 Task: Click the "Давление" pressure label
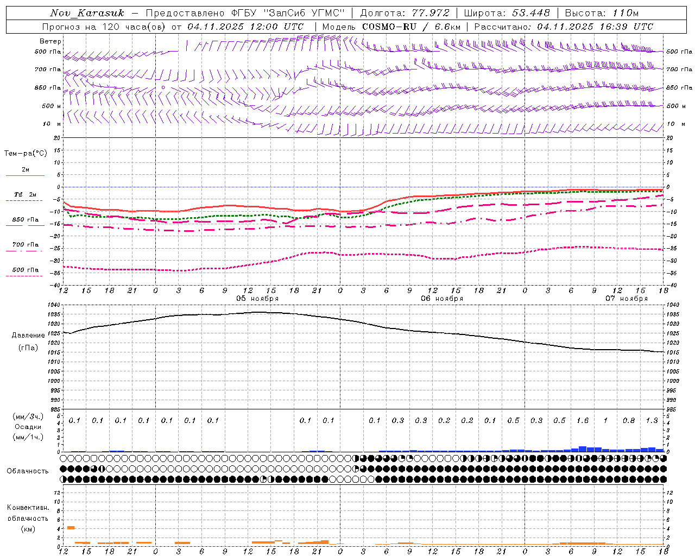point(28,336)
